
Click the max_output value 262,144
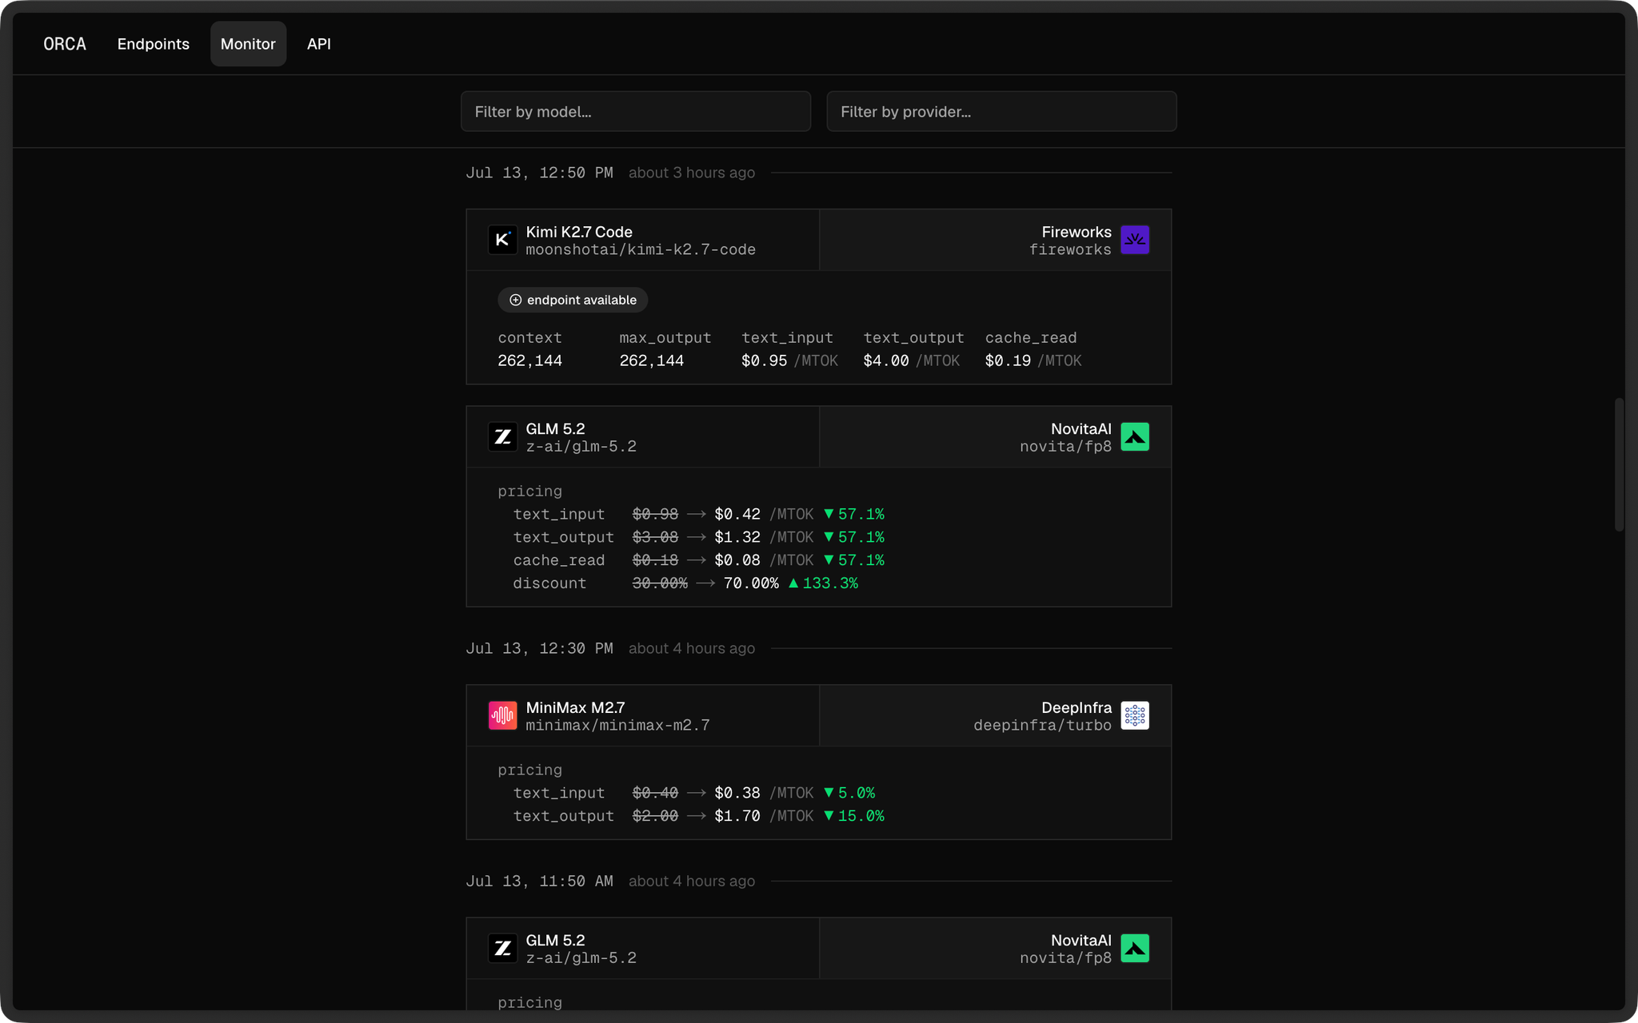click(652, 361)
